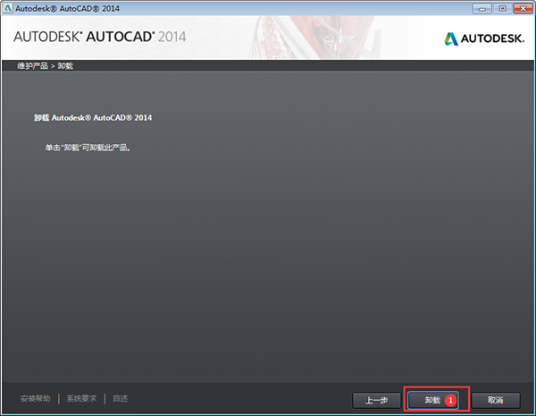
Task: Minimize the AutoCAD 2014 installer window
Action: click(x=482, y=9)
